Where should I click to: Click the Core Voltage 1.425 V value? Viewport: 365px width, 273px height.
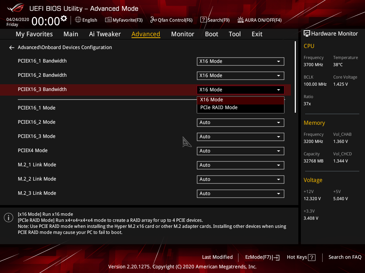click(340, 84)
